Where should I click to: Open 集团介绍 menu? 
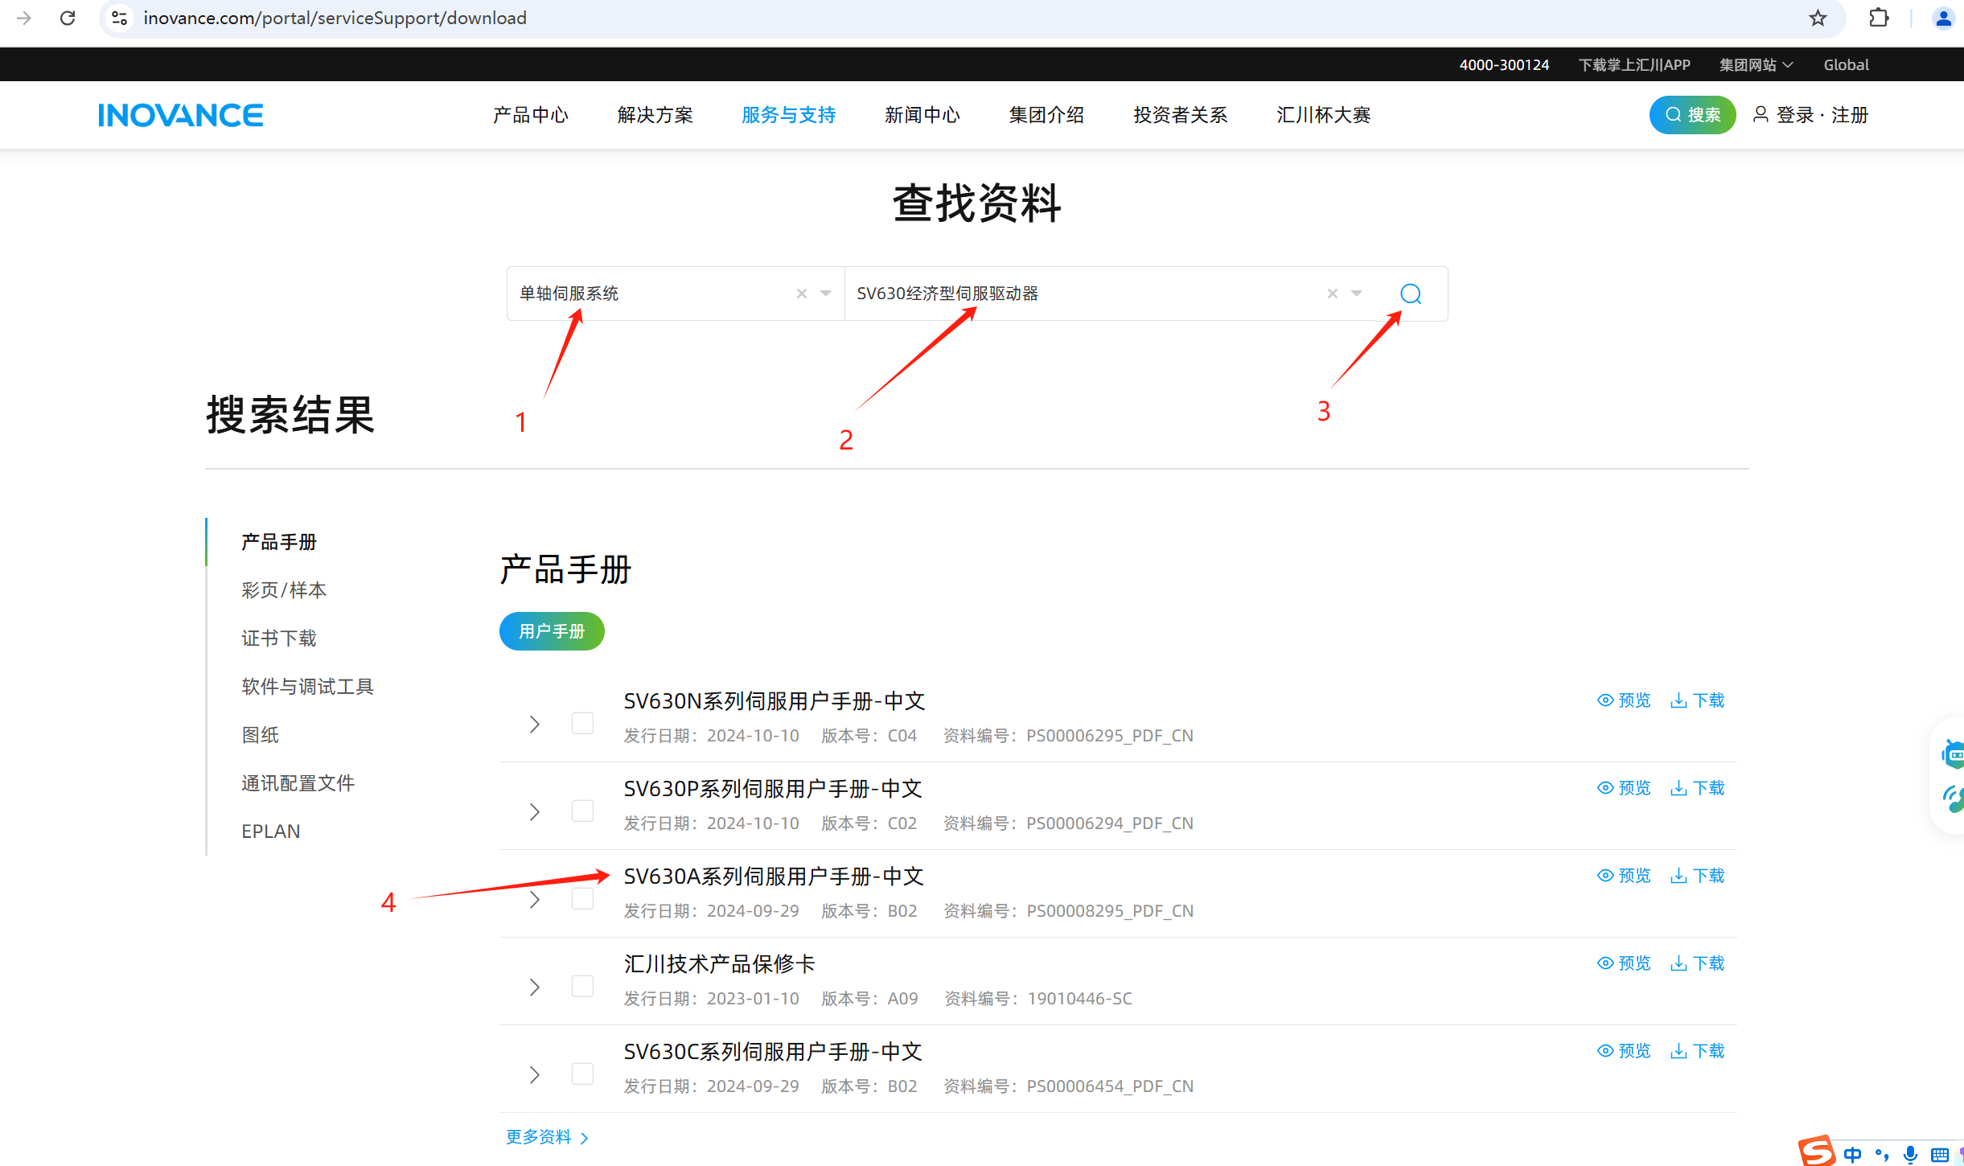point(1047,115)
